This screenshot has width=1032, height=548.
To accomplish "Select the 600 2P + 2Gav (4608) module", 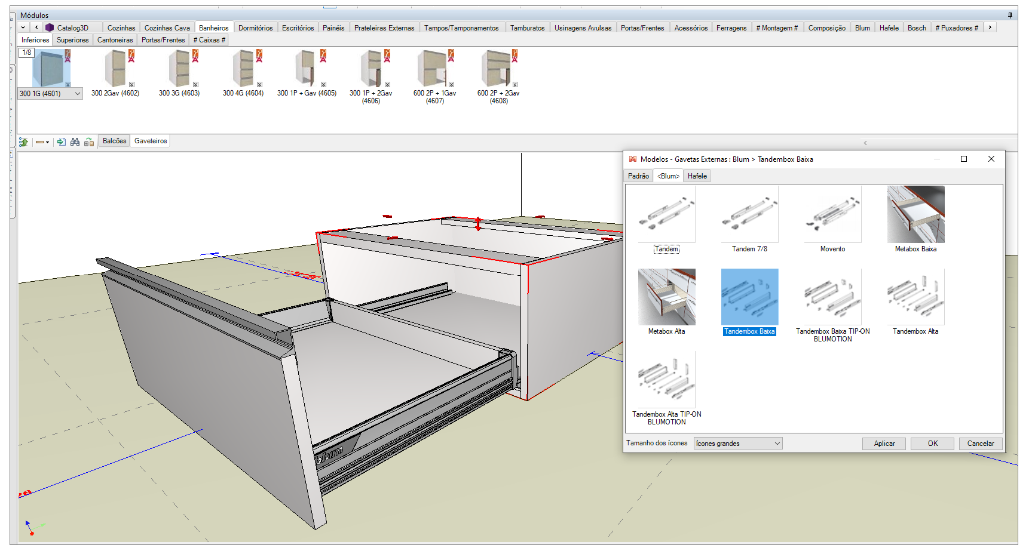I will (x=498, y=69).
